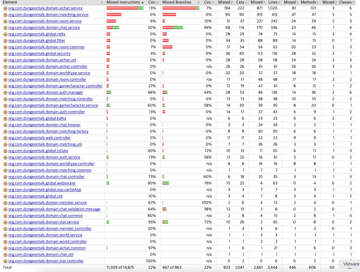
Task: Click package icon beside gamecharacter.controller row
Action: [x=5, y=86]
